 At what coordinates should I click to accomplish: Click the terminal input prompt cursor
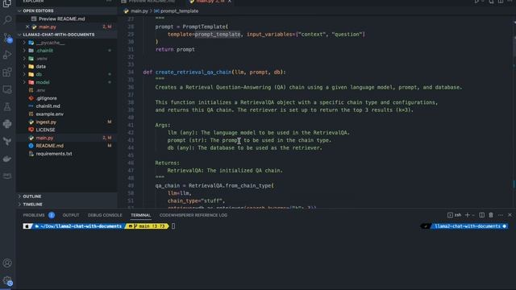click(173, 226)
